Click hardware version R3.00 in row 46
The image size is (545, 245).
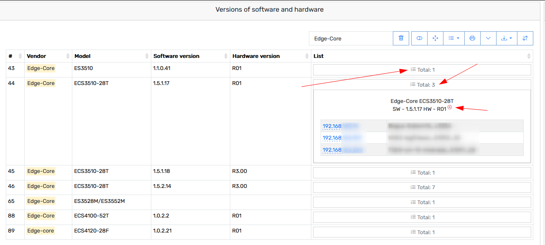tap(239, 186)
